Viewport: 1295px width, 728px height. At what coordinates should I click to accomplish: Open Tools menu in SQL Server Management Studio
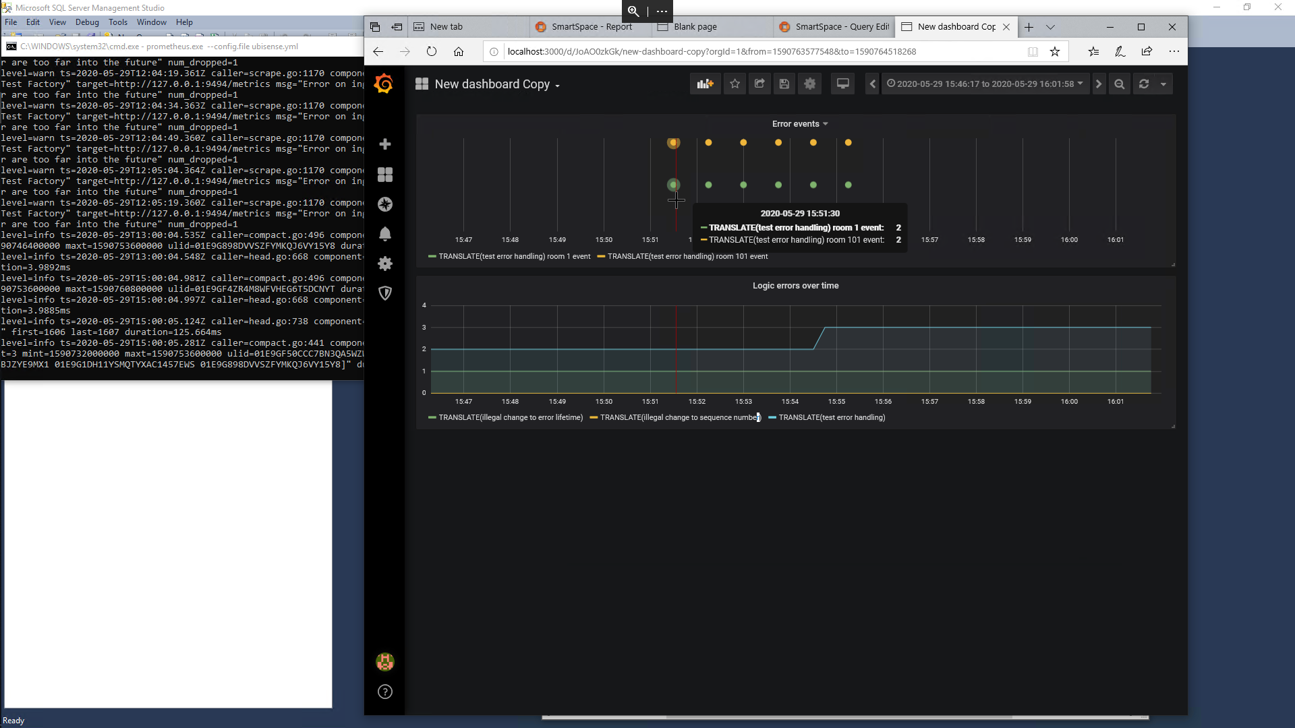pyautogui.click(x=118, y=22)
